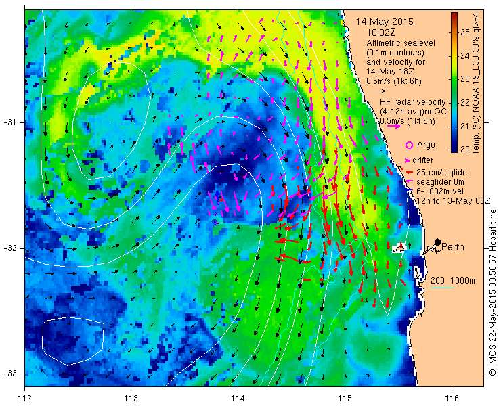501x406 pixels.
Task: Click the latitude -31 axis label
Action: (9, 122)
